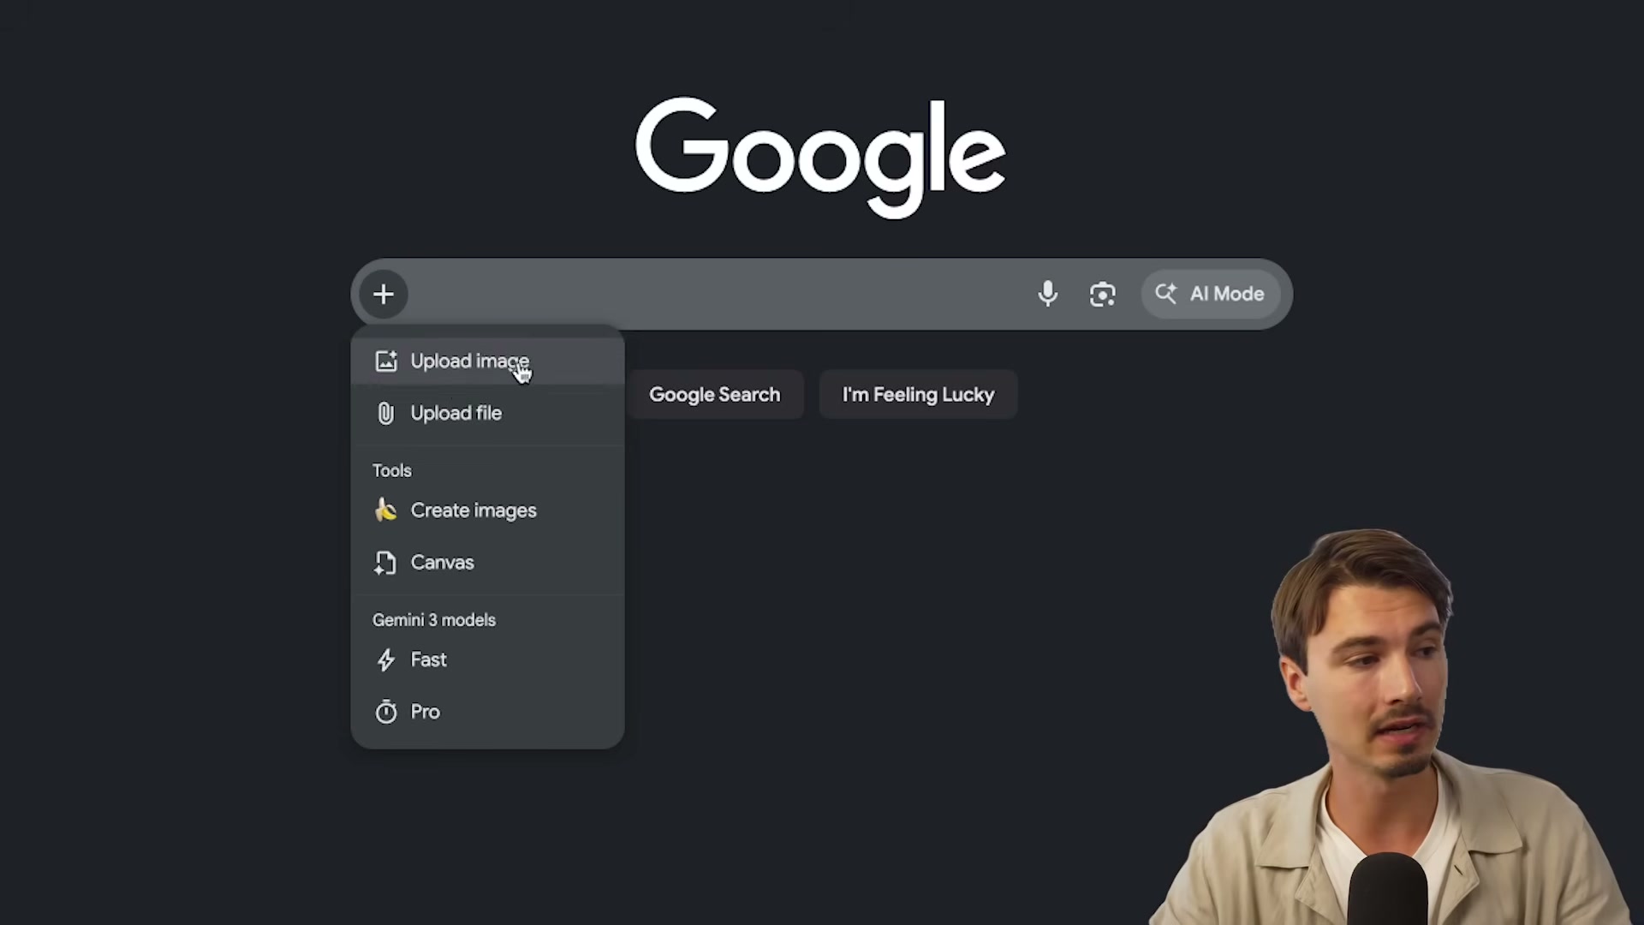Pick Create images under Tools
This screenshot has width=1644, height=925.
coord(487,510)
